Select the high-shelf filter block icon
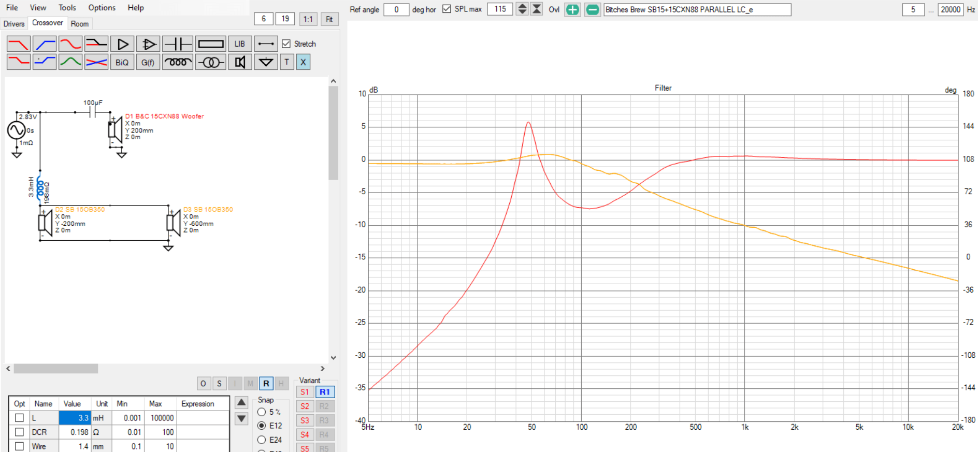The image size is (978, 452). pyautogui.click(x=45, y=62)
